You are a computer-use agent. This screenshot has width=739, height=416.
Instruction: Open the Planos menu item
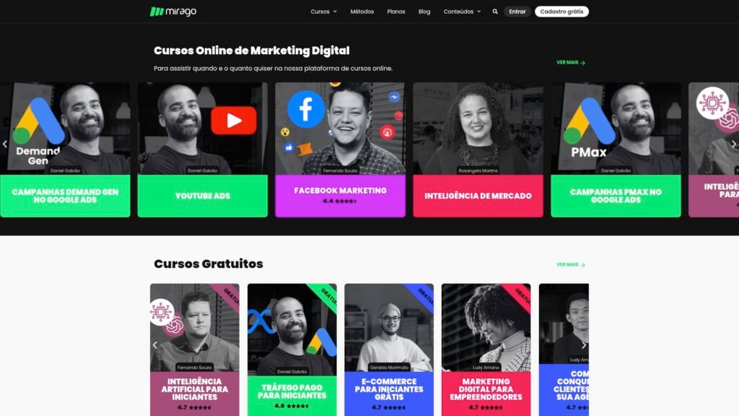[x=396, y=12]
